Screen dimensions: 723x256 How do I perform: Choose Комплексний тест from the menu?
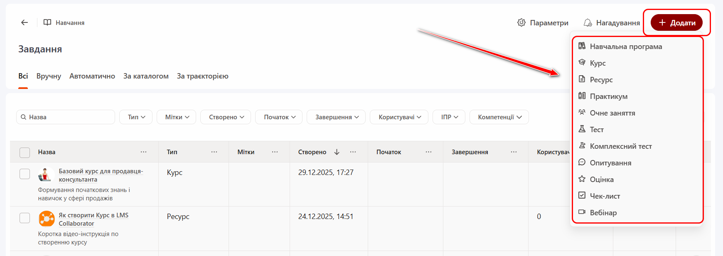coord(620,146)
